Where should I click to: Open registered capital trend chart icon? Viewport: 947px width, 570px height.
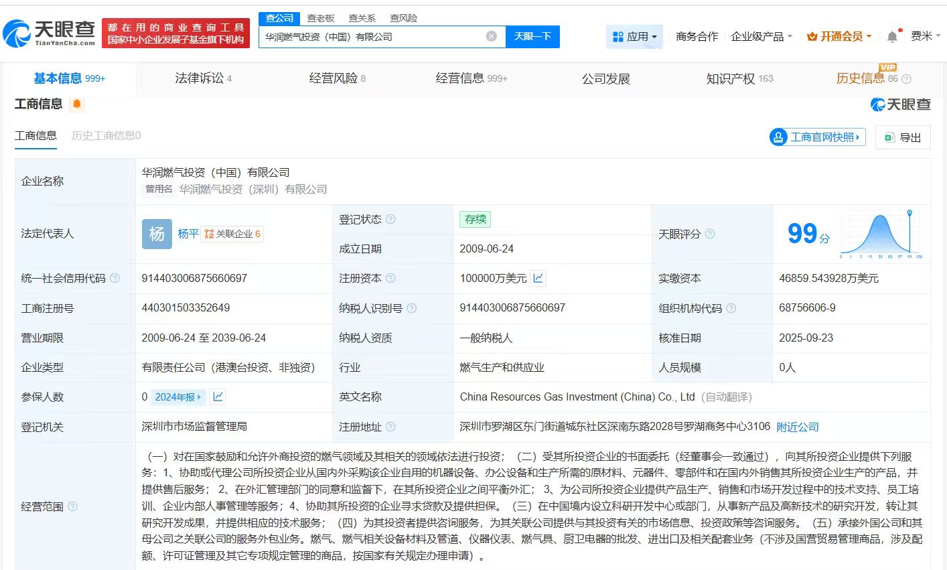point(538,278)
